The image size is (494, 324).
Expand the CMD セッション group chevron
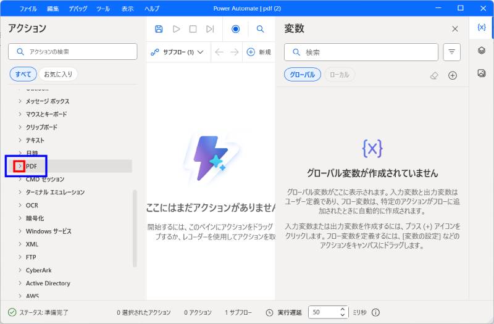pos(20,179)
